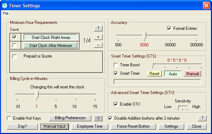This screenshot has height=134, width=212.
Task: Toggle Disable Addition buttons after 2 minutes
Action: (x=110, y=118)
